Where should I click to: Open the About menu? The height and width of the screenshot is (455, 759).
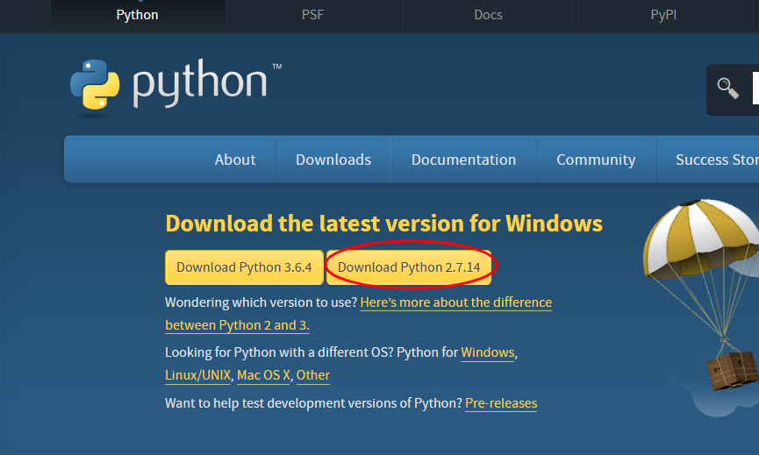(235, 160)
